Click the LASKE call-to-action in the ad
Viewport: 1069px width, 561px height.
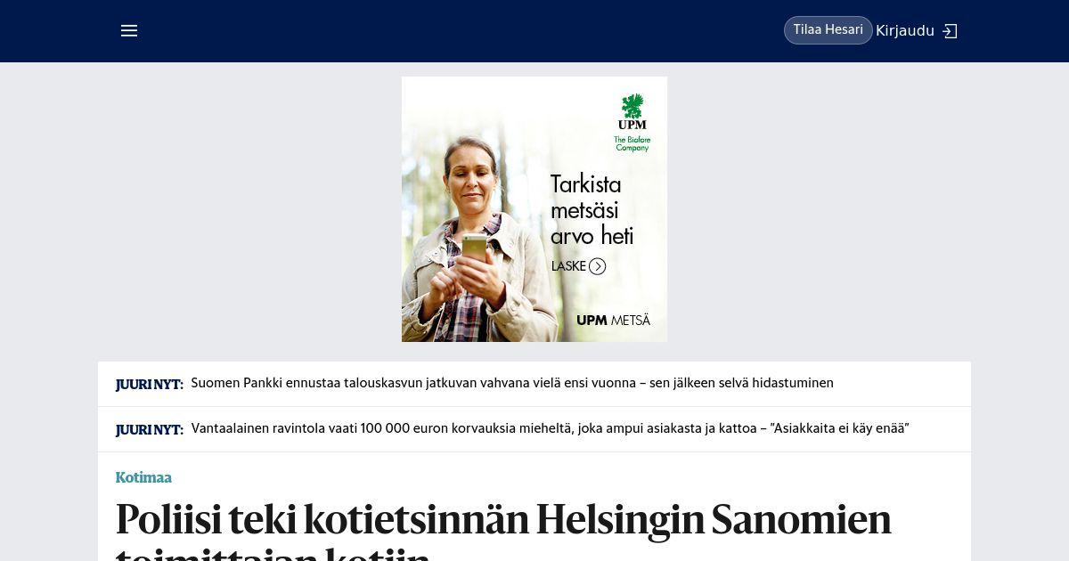[568, 266]
